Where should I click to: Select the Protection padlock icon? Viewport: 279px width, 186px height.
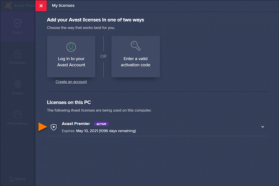click(17, 54)
